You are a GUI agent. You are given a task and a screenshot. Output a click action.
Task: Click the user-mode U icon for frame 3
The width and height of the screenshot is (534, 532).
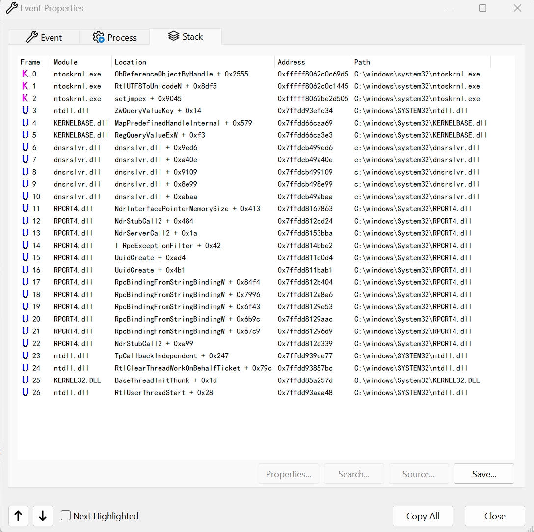click(x=25, y=110)
